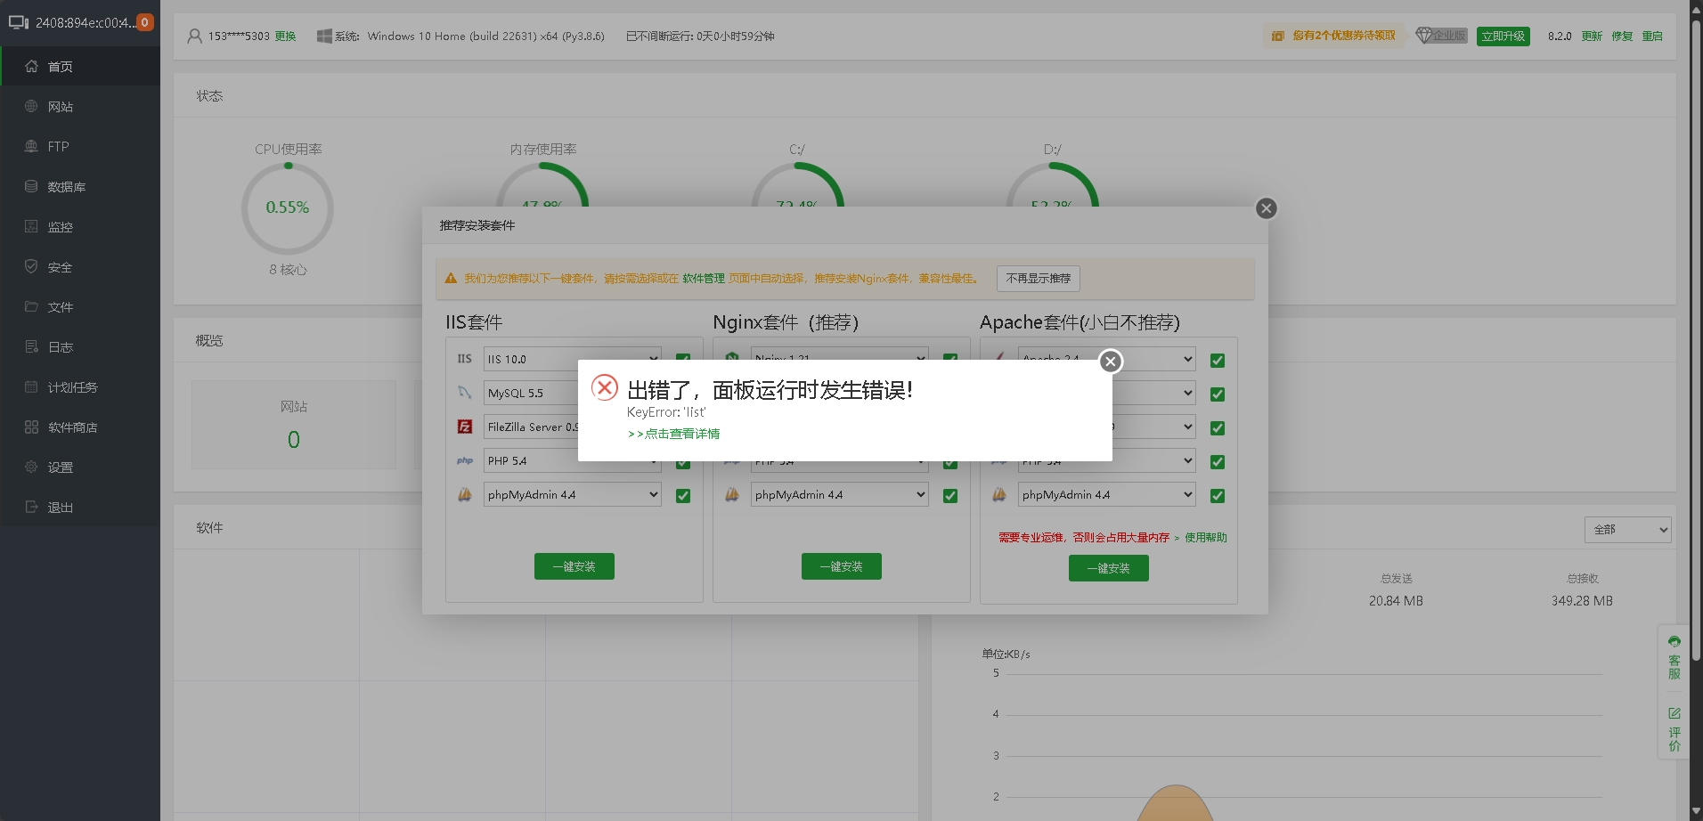
Task: Open the 点击查看详情 error details link
Action: [x=673, y=434]
